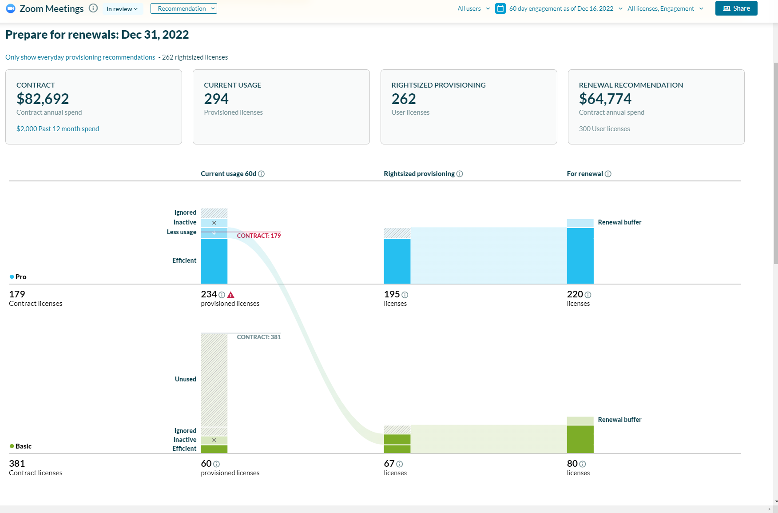Click the CONTRACT: 381 label
778x513 pixels.
click(x=259, y=337)
